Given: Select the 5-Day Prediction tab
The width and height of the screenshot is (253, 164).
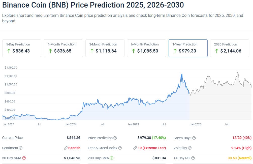Looking at the screenshot, I should [22, 48].
